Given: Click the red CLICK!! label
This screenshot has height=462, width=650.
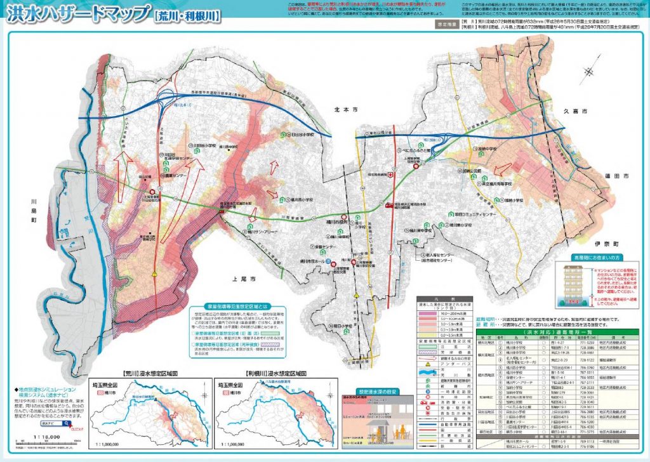Looking at the screenshot, I should click(x=77, y=428).
